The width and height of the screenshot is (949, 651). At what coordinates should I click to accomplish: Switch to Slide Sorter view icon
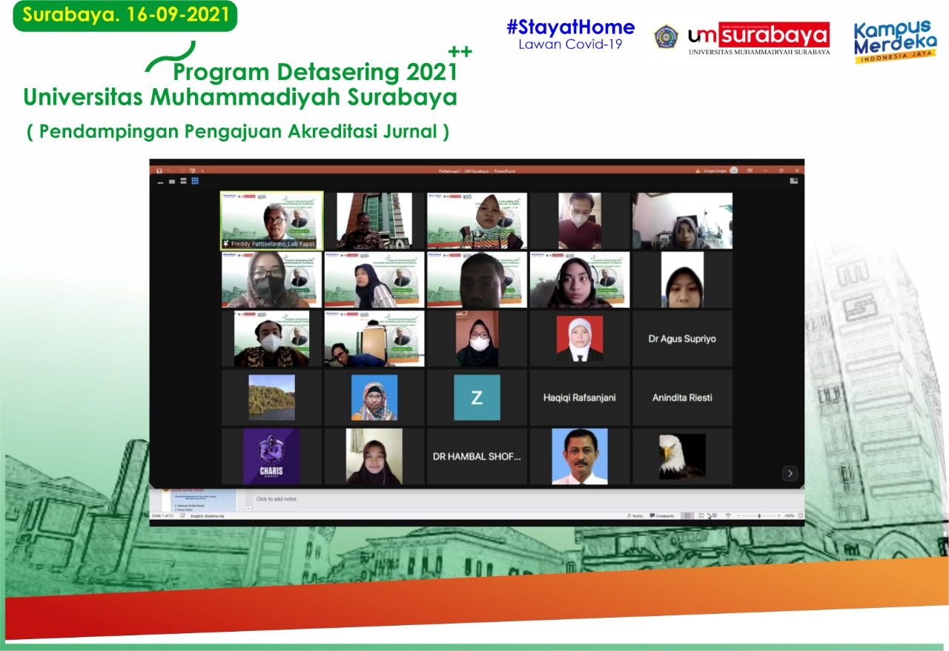[701, 515]
